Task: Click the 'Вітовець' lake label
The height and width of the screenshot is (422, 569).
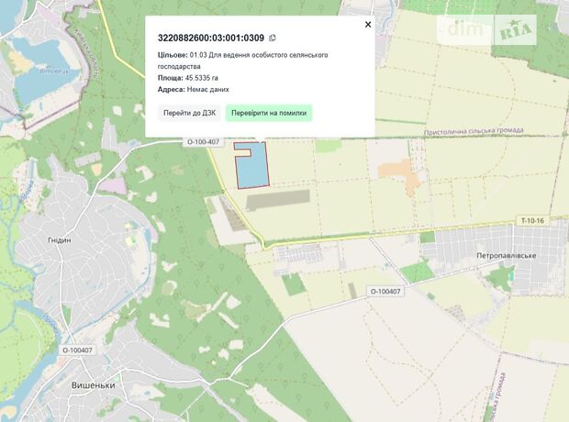Action: (x=54, y=72)
